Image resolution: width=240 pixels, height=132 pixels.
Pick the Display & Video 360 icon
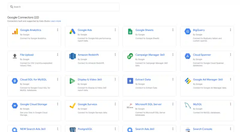click(72, 81)
